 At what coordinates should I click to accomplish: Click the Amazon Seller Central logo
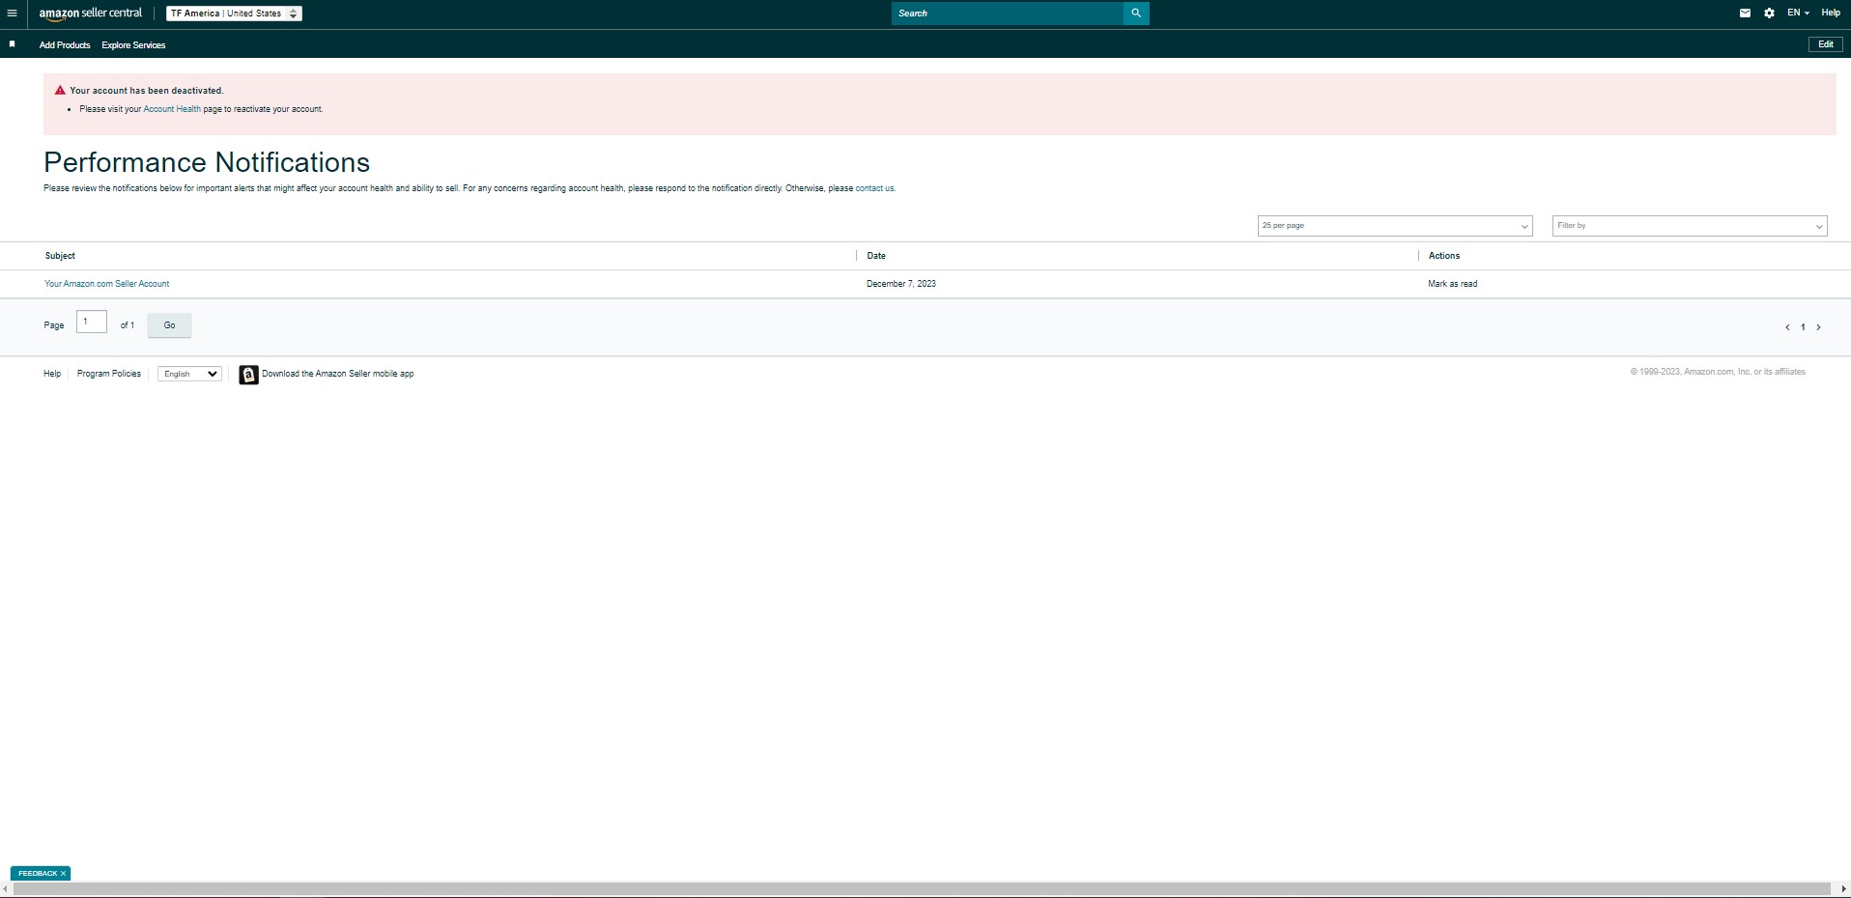click(x=91, y=14)
